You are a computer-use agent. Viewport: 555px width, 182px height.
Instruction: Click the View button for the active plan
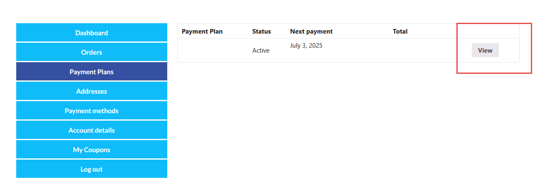pyautogui.click(x=485, y=50)
